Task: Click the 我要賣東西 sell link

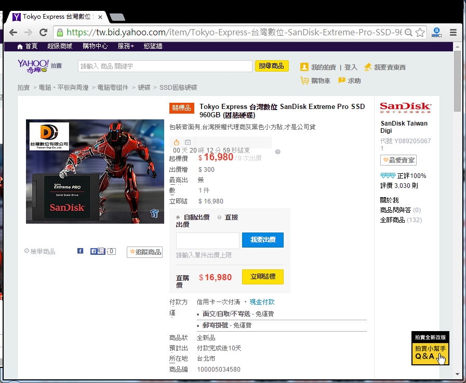Action: click(390, 67)
